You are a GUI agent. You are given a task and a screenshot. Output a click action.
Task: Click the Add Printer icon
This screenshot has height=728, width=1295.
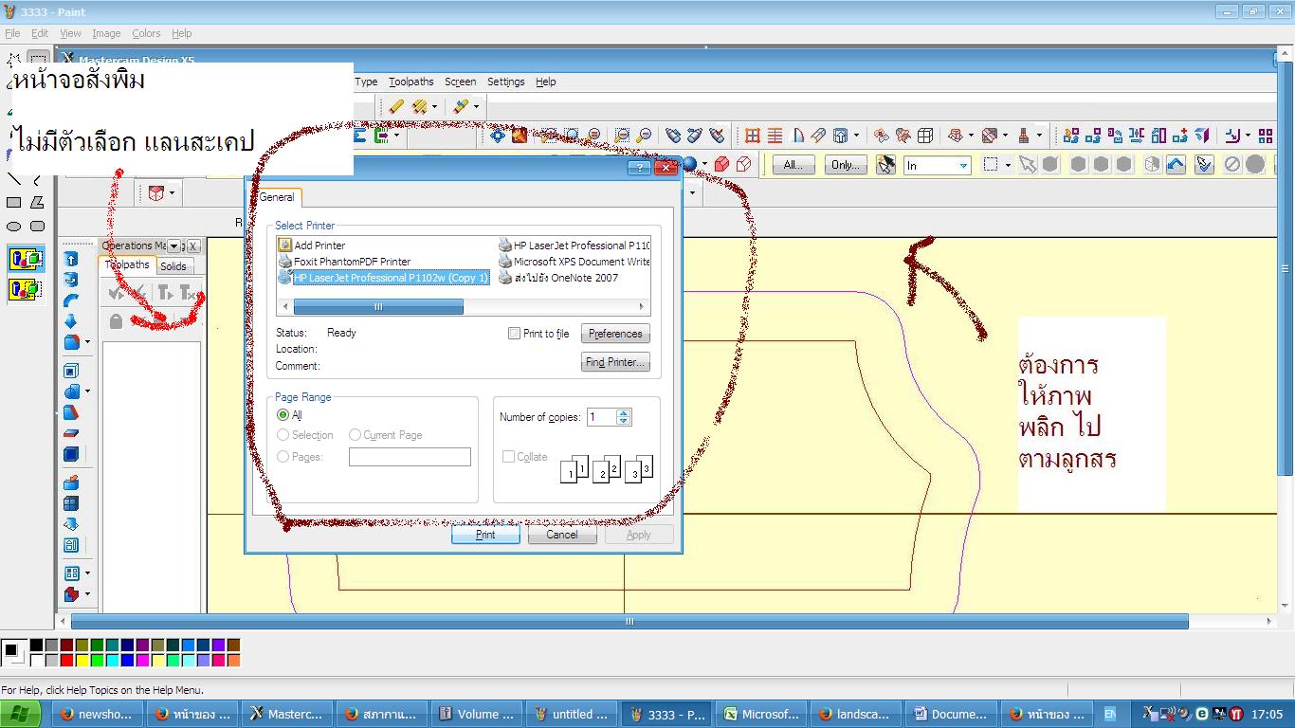coord(285,245)
